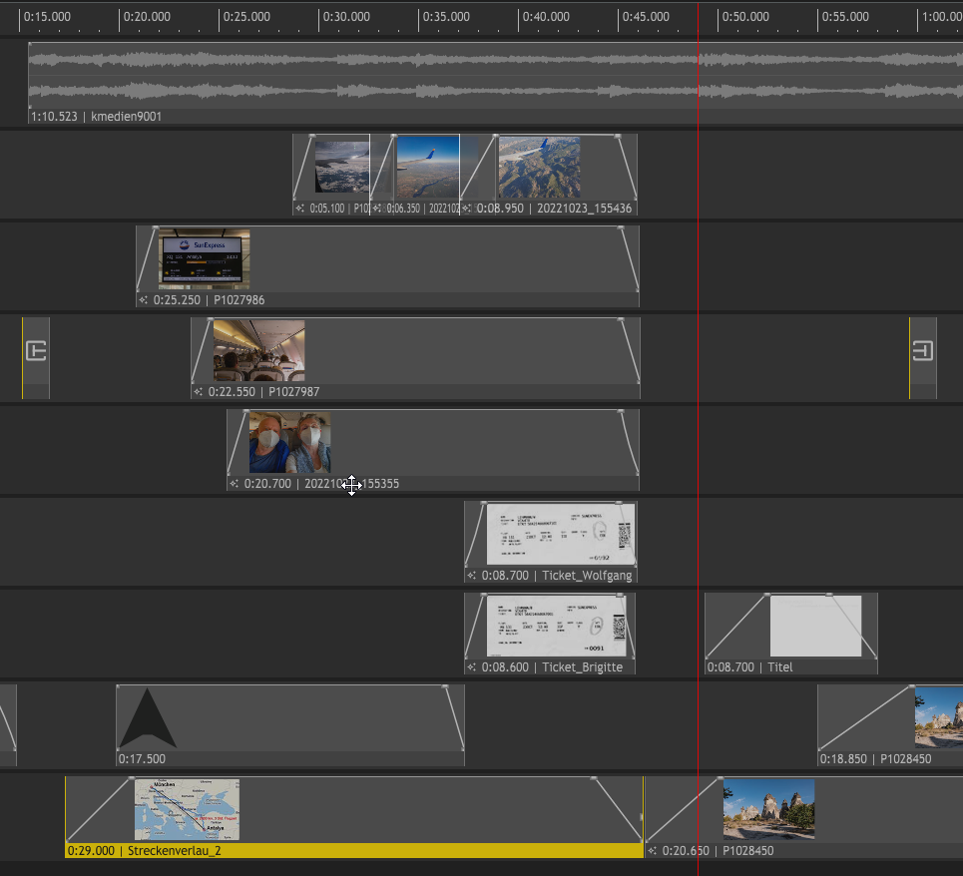Viewport: 963px width, 876px height.
Task: Select the masked couple selfie thumbnail
Action: point(289,443)
